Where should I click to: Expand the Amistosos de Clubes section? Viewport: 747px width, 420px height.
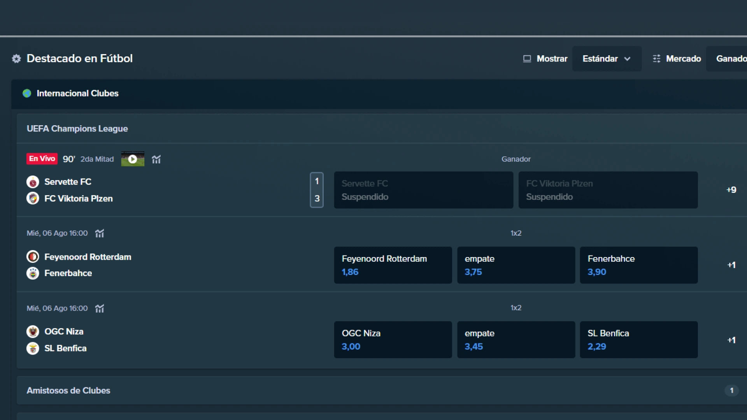coord(381,390)
